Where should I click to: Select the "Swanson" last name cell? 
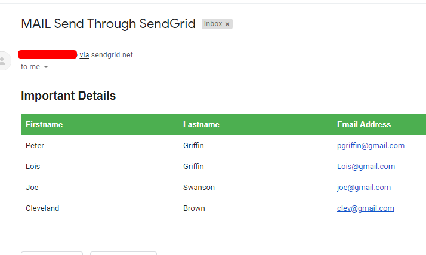point(199,188)
